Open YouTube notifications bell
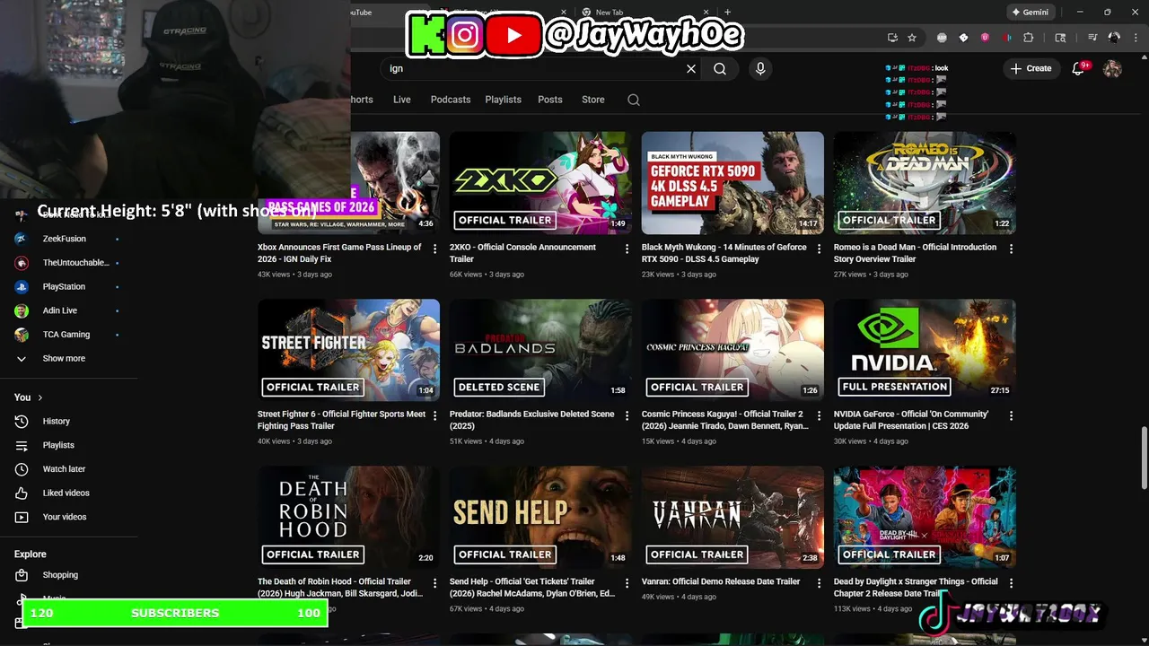The height and width of the screenshot is (646, 1149). pyautogui.click(x=1079, y=69)
